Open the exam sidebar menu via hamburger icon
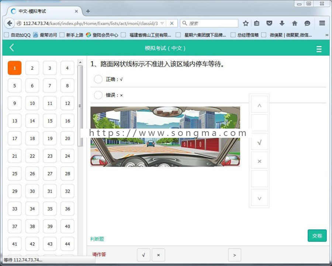 [x=319, y=48]
